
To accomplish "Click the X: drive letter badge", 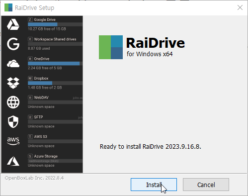I will (30, 59).
